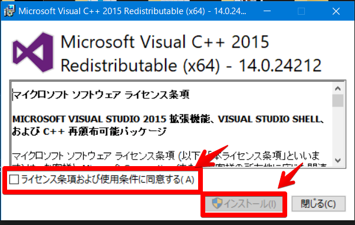Viewport: 355px width, 225px height.
Task: Click the title bar caption text
Action: pos(132,11)
